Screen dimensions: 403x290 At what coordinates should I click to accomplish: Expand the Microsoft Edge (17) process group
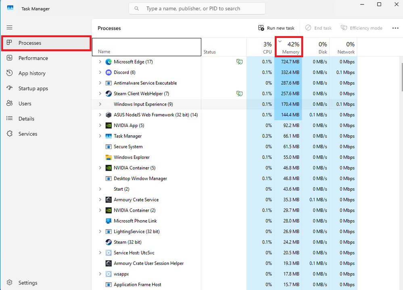(100, 62)
